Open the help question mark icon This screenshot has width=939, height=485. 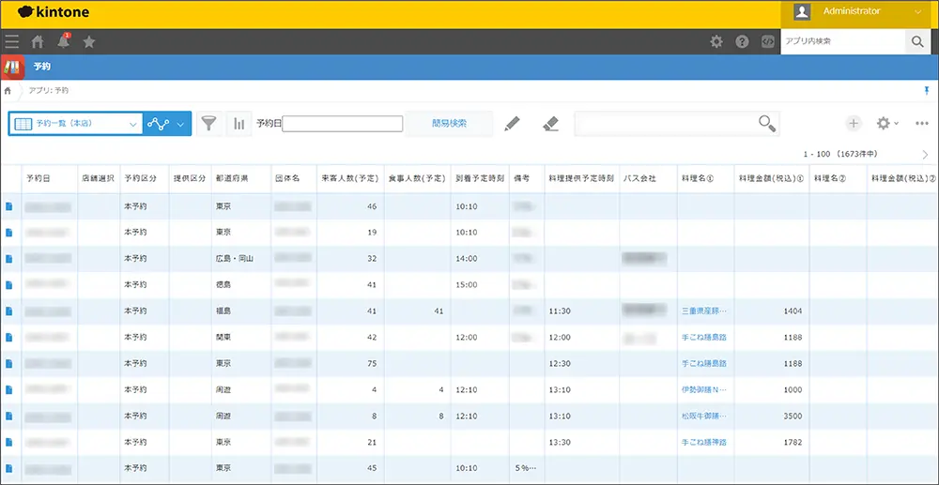[742, 41]
